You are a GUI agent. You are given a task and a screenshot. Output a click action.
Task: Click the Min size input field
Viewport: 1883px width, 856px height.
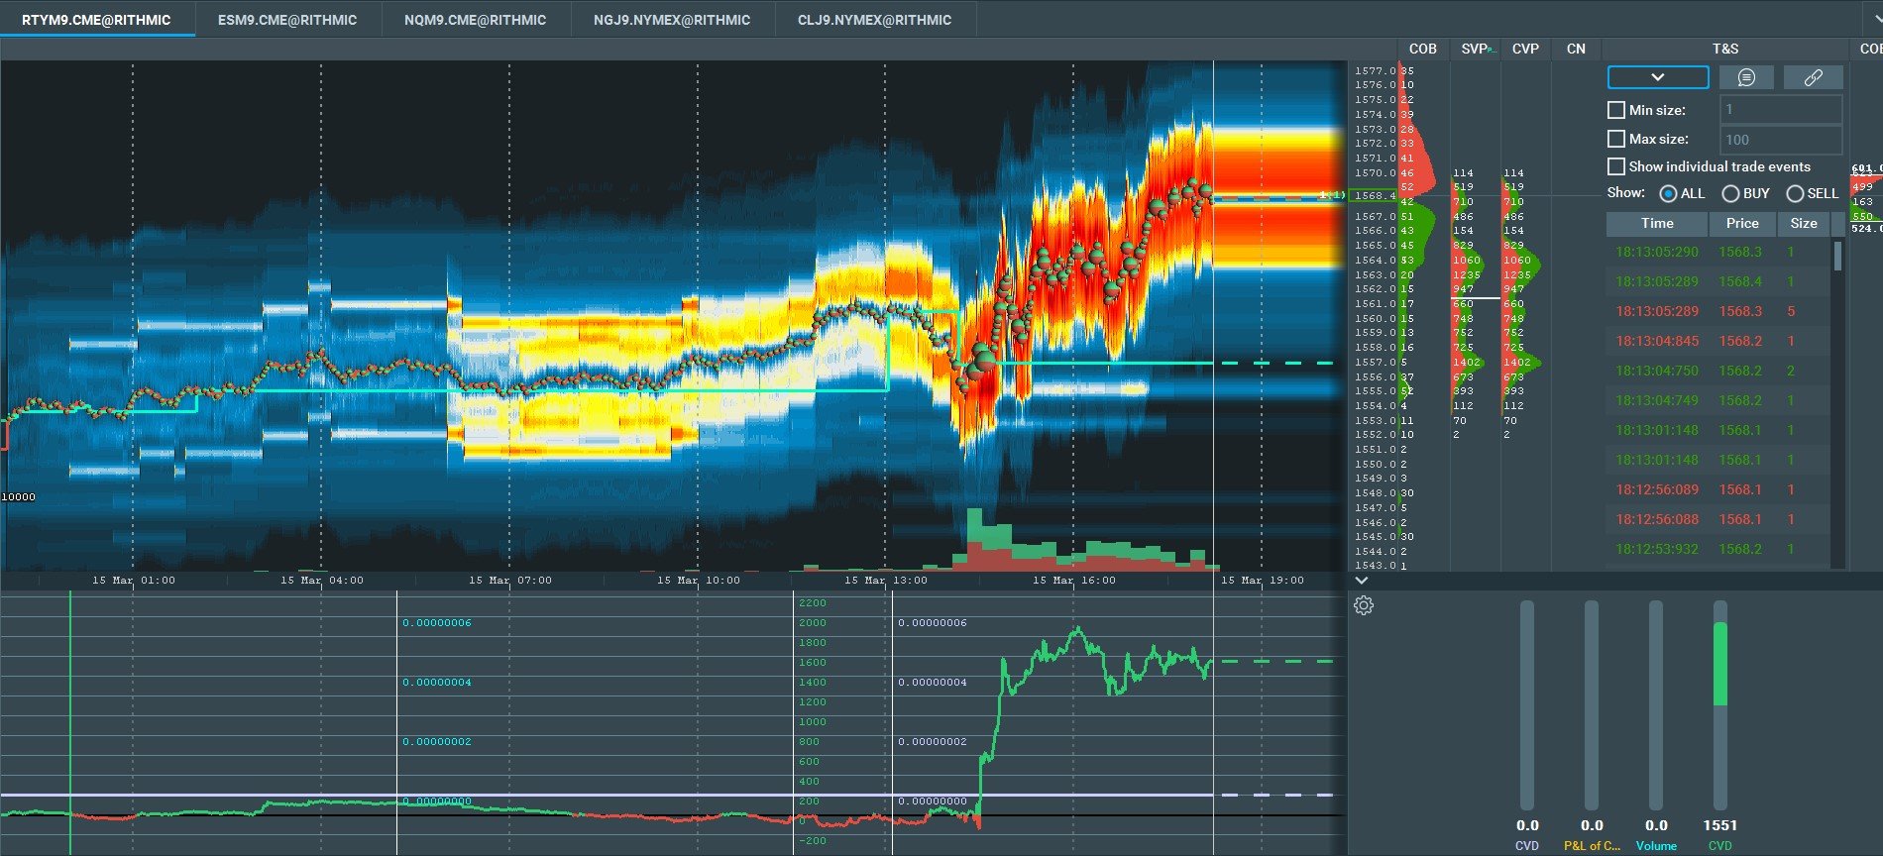tap(1781, 110)
